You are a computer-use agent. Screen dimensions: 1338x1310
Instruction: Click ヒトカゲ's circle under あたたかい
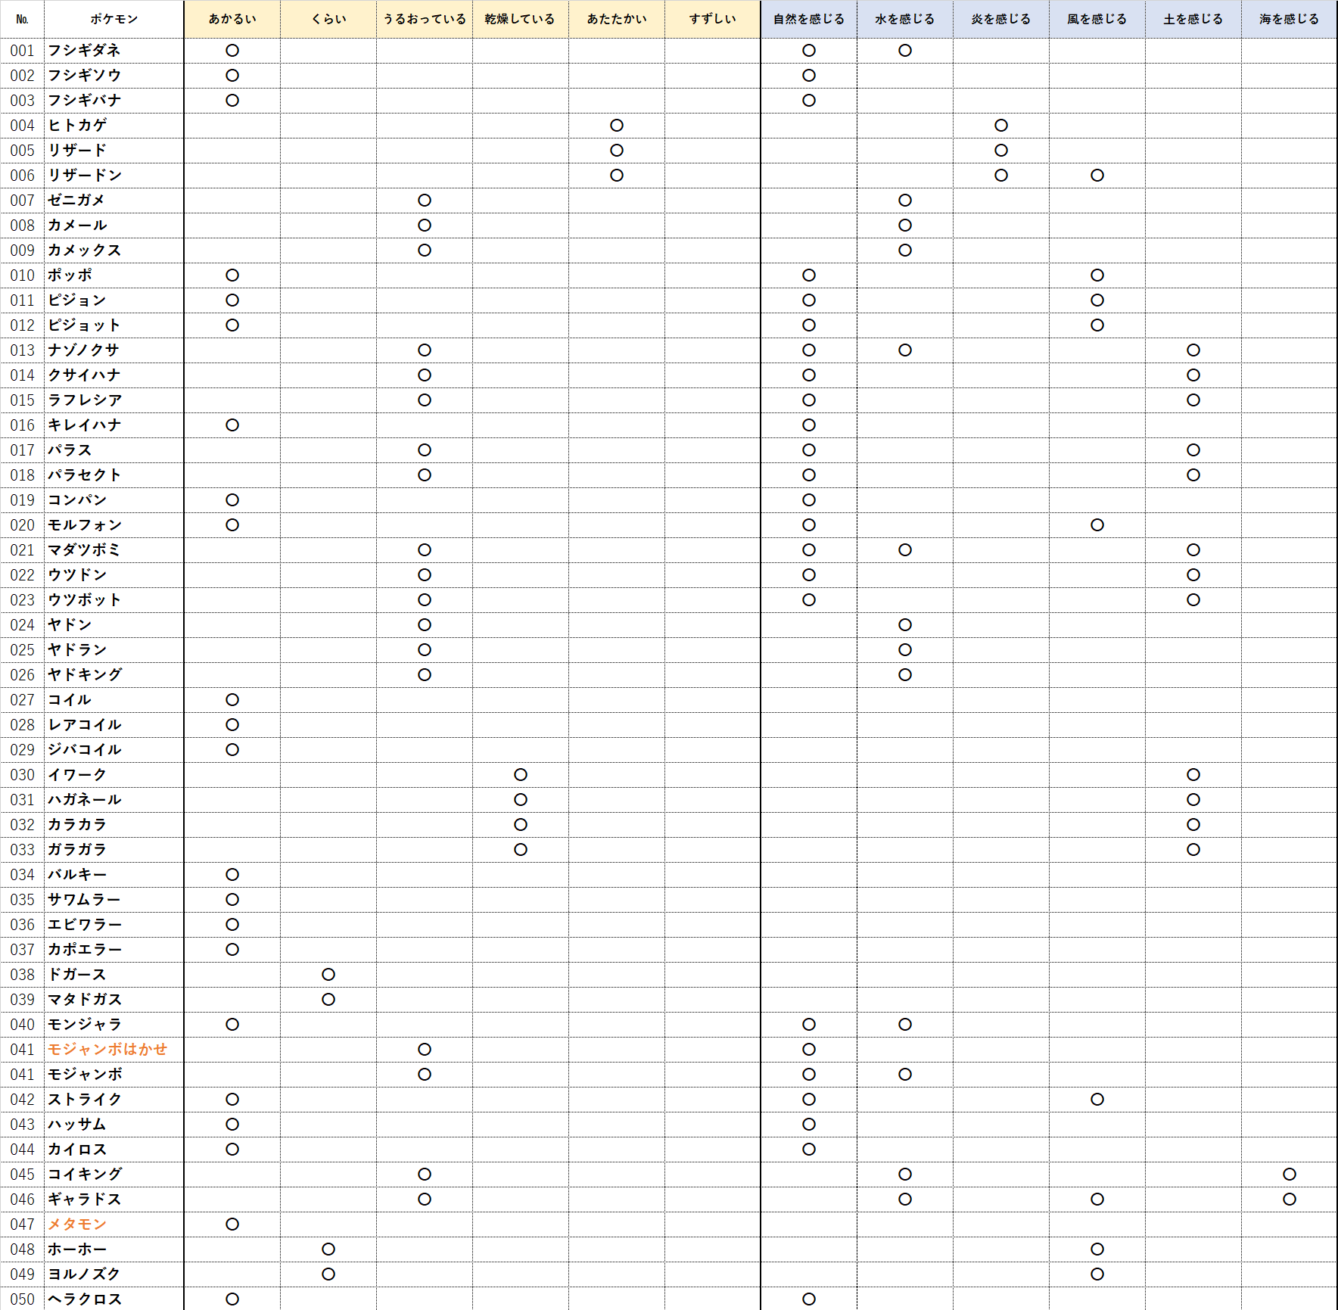click(617, 126)
